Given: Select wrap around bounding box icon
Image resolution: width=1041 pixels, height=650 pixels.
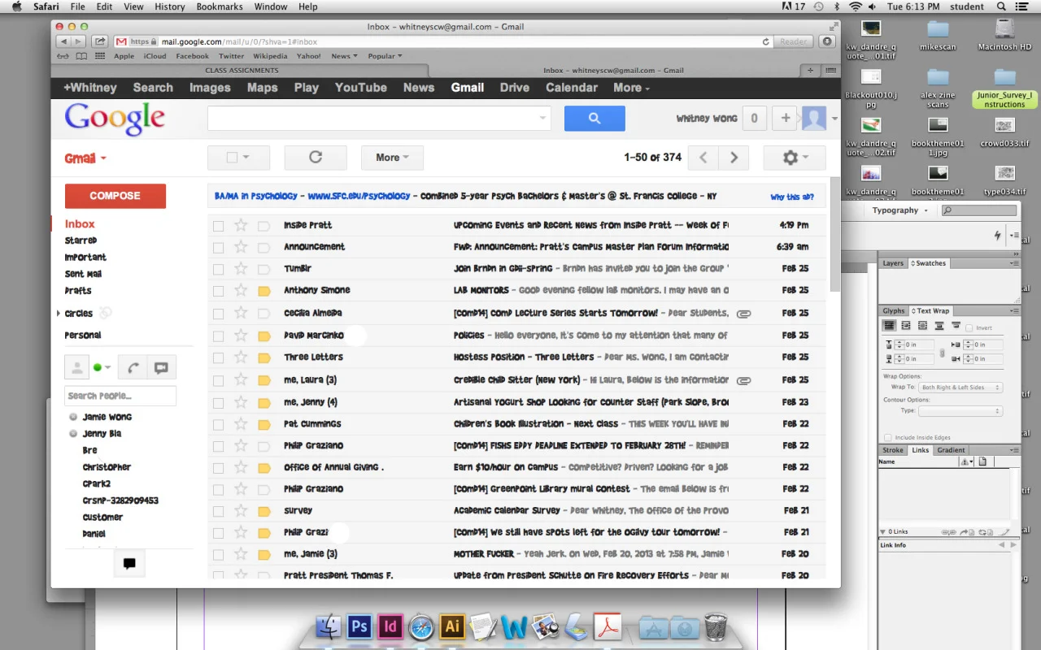Looking at the screenshot, I should pos(906,326).
